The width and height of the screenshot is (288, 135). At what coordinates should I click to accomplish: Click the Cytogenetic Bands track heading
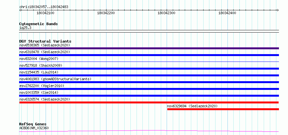coord(39,24)
